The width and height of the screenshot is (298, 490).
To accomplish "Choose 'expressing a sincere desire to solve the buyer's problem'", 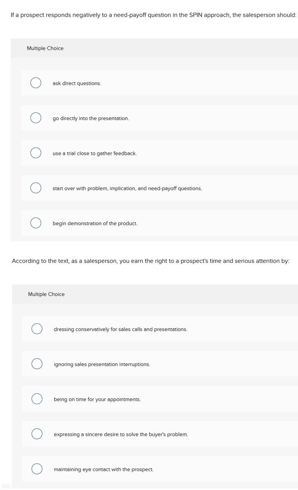I will (37, 434).
